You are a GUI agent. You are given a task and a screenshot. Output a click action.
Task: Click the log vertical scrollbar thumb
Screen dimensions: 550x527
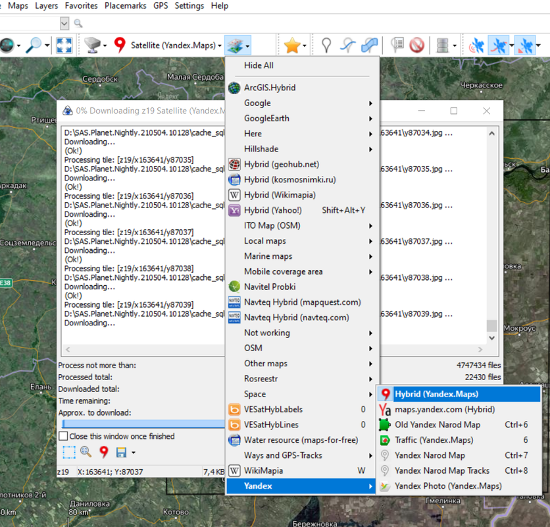click(x=491, y=325)
